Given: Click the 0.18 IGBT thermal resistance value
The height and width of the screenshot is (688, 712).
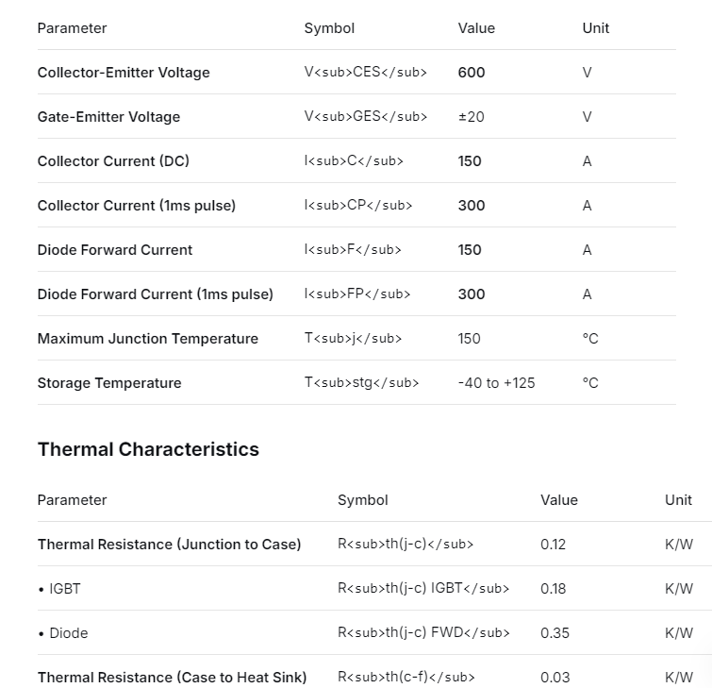Looking at the screenshot, I should click(554, 589).
